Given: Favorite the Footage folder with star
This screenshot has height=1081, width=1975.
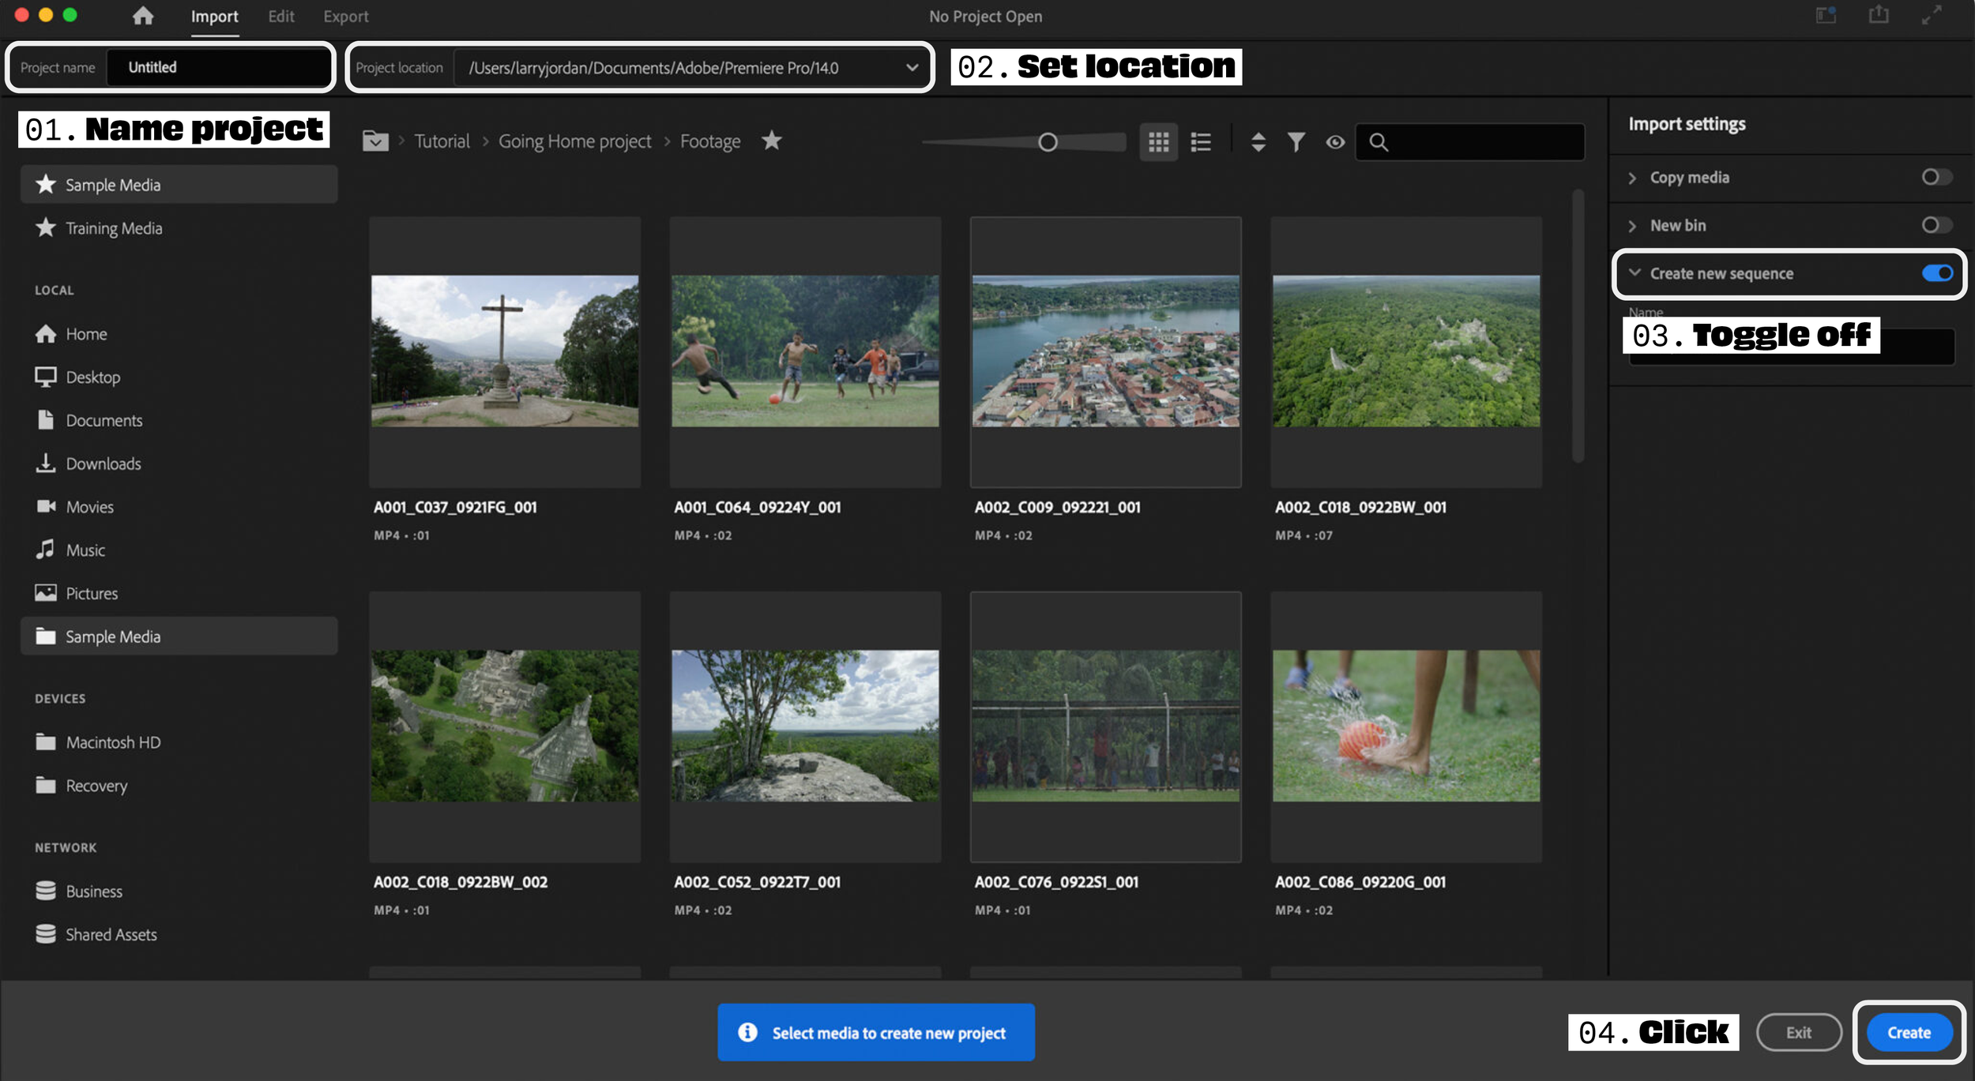Looking at the screenshot, I should tap(772, 141).
